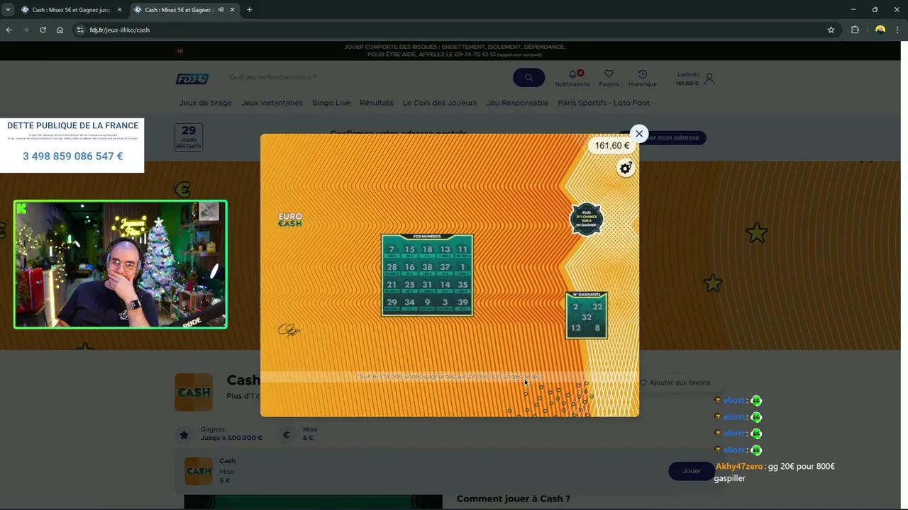
Task: Reload the page
Action: (43, 30)
